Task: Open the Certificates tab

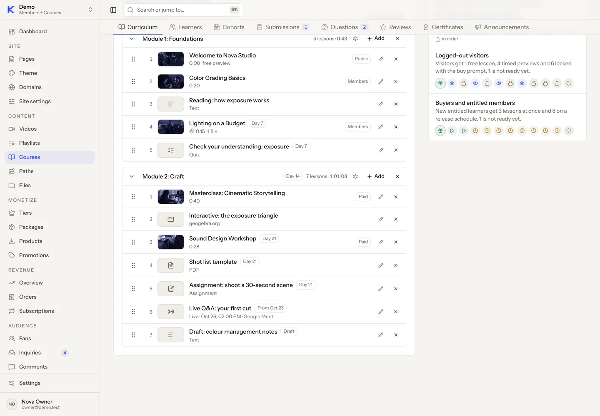Action: coord(443,27)
